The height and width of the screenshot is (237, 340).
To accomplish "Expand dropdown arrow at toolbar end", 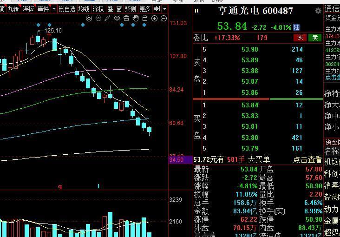I will click(x=165, y=9).
